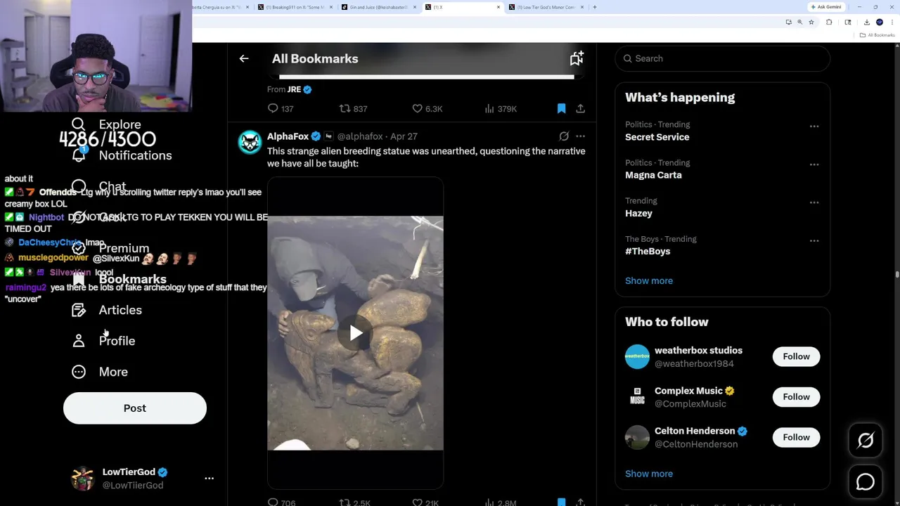Open the Secret Service trending topic

(657, 137)
